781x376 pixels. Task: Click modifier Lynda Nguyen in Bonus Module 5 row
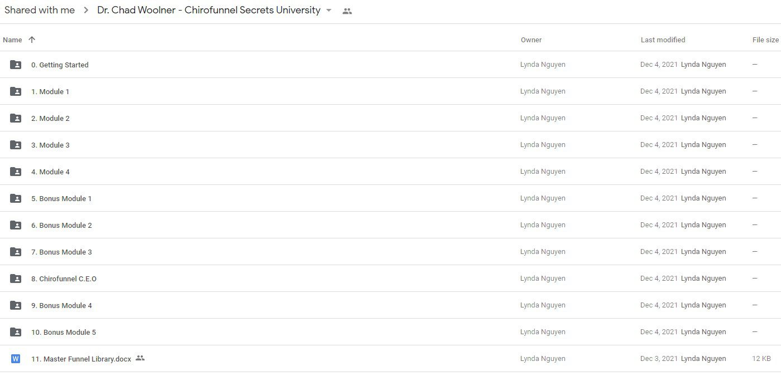[703, 332]
